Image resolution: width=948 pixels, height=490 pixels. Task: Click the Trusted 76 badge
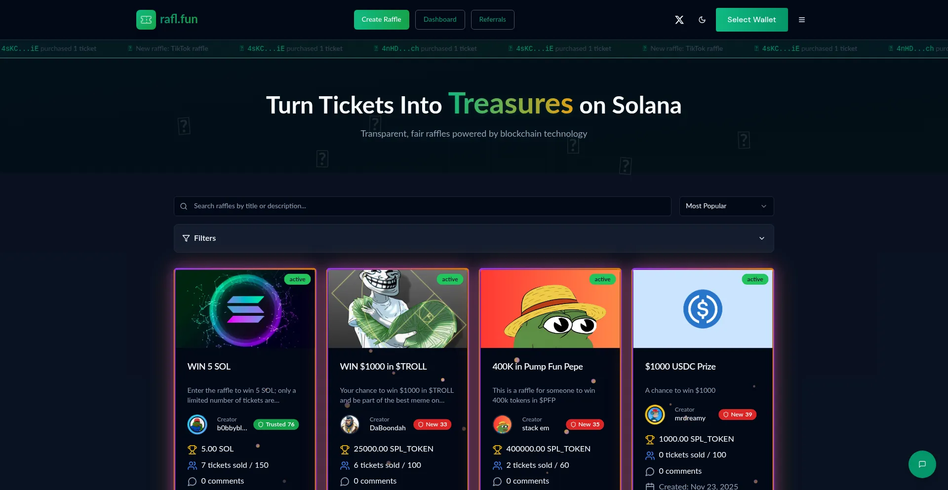pyautogui.click(x=276, y=424)
